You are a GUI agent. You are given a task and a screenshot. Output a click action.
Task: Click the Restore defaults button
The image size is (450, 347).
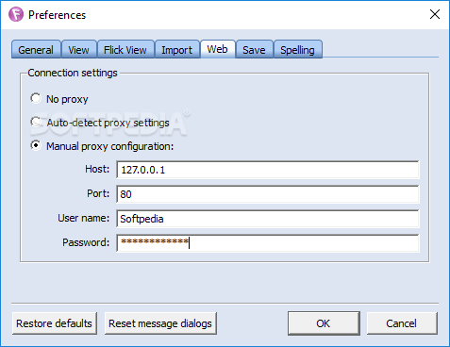(55, 323)
